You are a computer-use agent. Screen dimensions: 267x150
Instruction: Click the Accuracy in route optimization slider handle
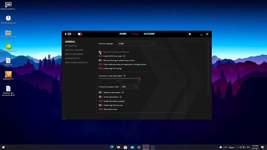pyautogui.click(x=139, y=78)
